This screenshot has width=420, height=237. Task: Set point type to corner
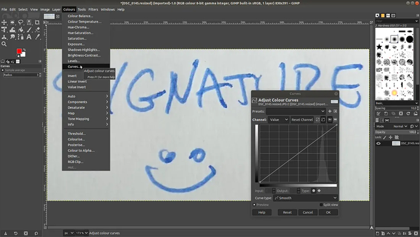(319, 191)
